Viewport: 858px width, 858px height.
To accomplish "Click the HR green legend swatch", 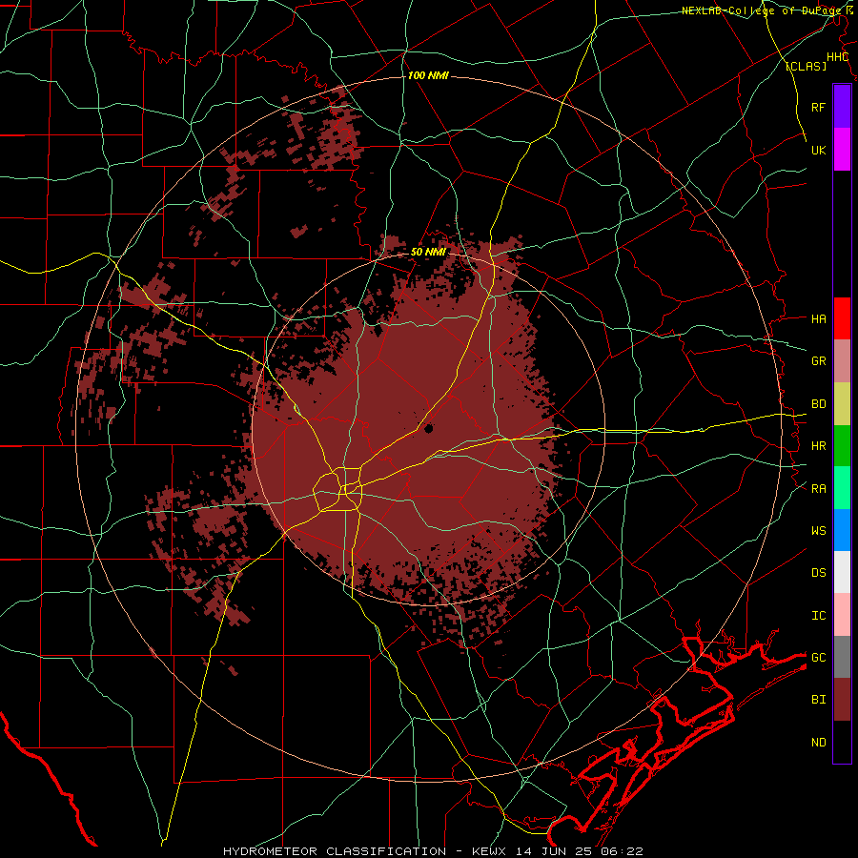I will 842,445.
